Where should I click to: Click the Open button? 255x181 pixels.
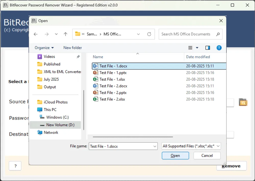175,156
